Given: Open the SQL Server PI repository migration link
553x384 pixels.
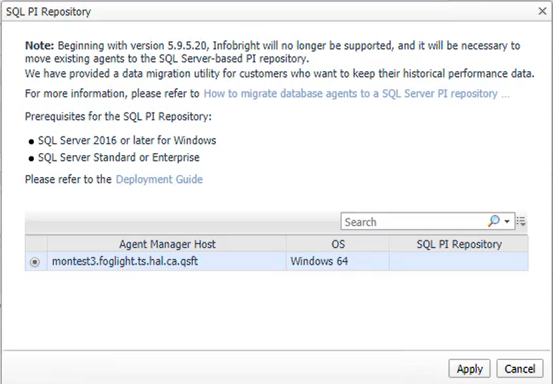Looking at the screenshot, I should pos(356,94).
